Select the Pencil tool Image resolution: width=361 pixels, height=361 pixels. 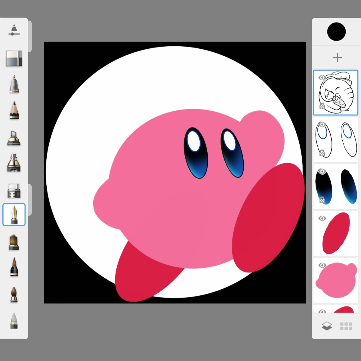pyautogui.click(x=14, y=111)
